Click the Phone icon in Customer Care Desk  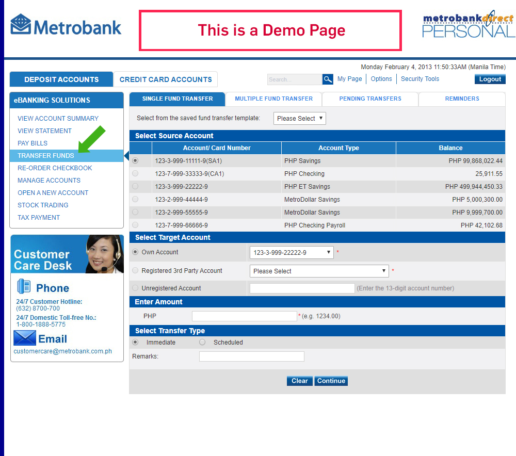point(24,286)
